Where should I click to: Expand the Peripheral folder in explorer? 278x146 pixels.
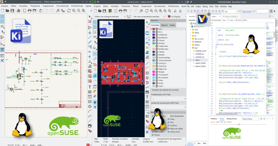click(x=191, y=42)
